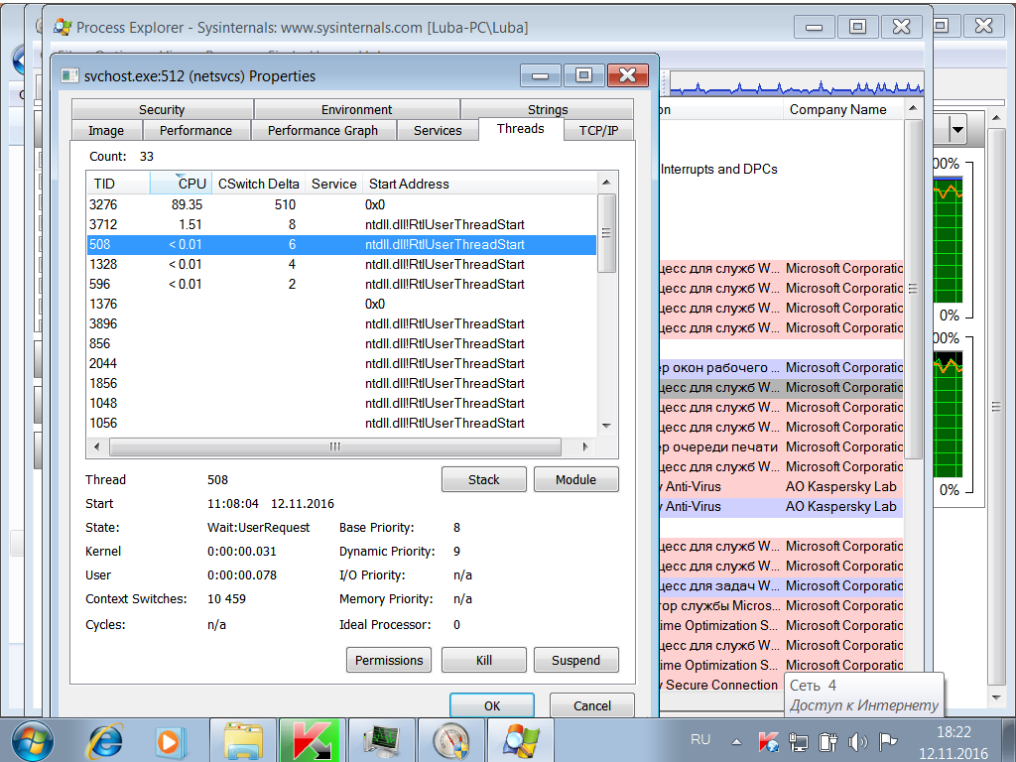Confirm with the OK button
1016x762 pixels.
click(x=492, y=705)
